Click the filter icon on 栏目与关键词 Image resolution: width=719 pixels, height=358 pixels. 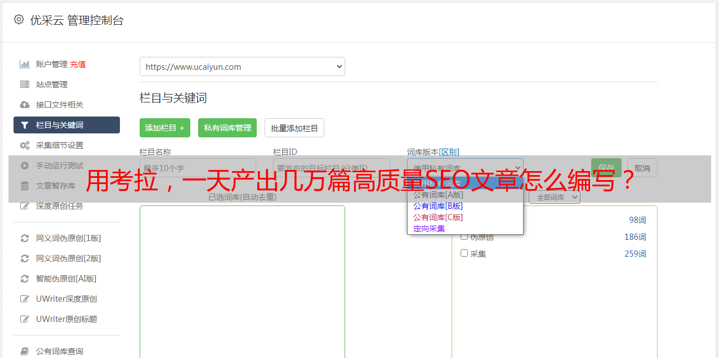tap(24, 125)
